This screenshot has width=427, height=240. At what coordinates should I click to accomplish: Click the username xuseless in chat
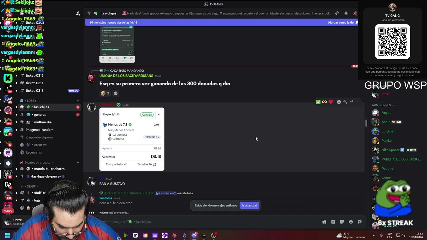106,198
